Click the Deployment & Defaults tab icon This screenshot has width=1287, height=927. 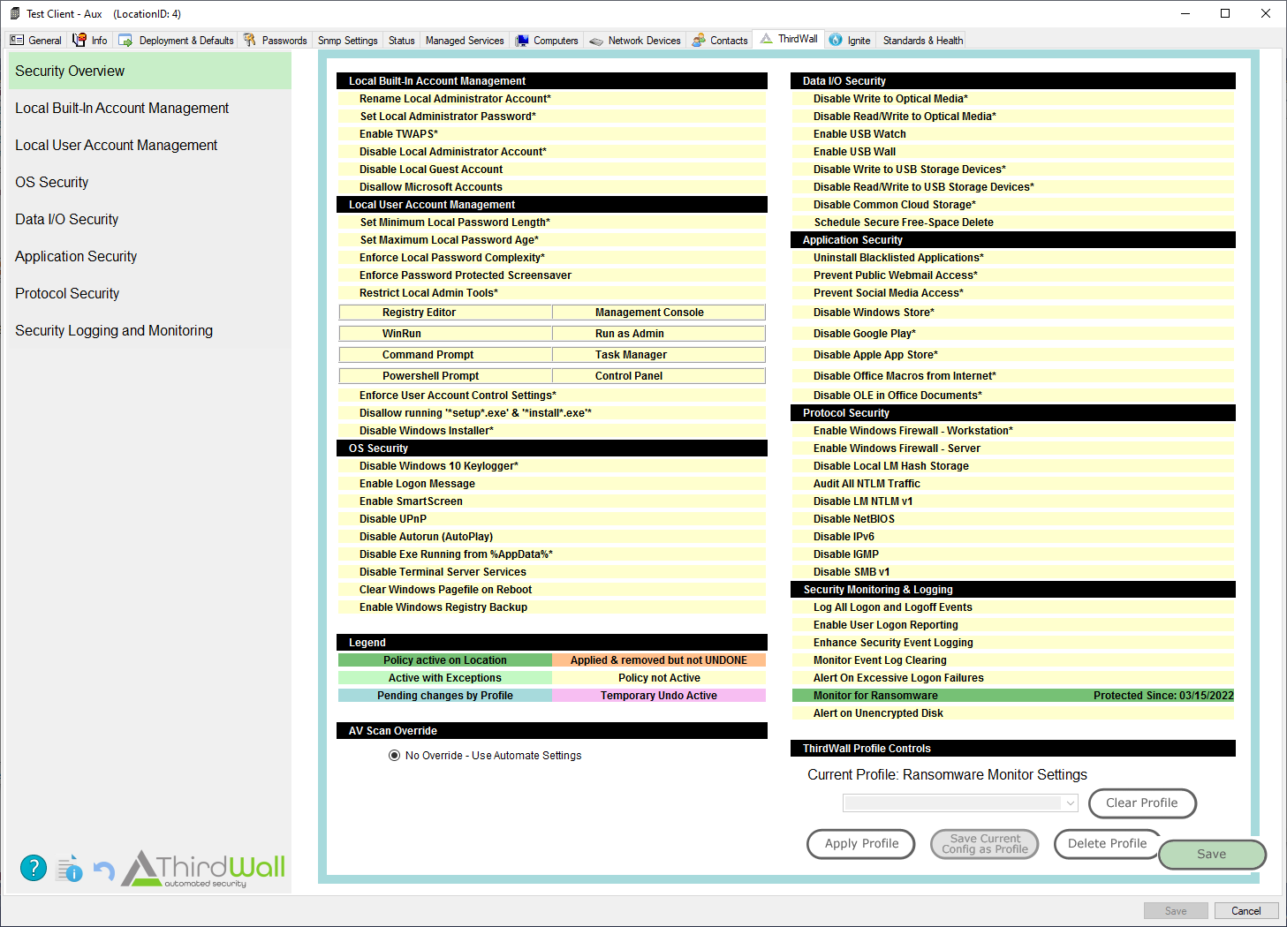pos(125,41)
